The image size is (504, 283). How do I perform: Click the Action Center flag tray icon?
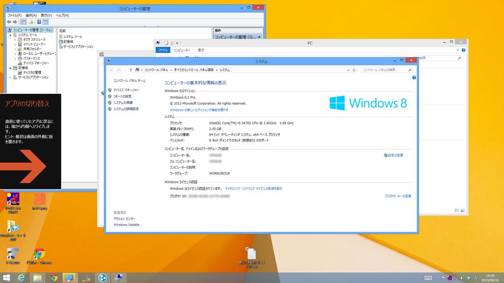point(443,278)
